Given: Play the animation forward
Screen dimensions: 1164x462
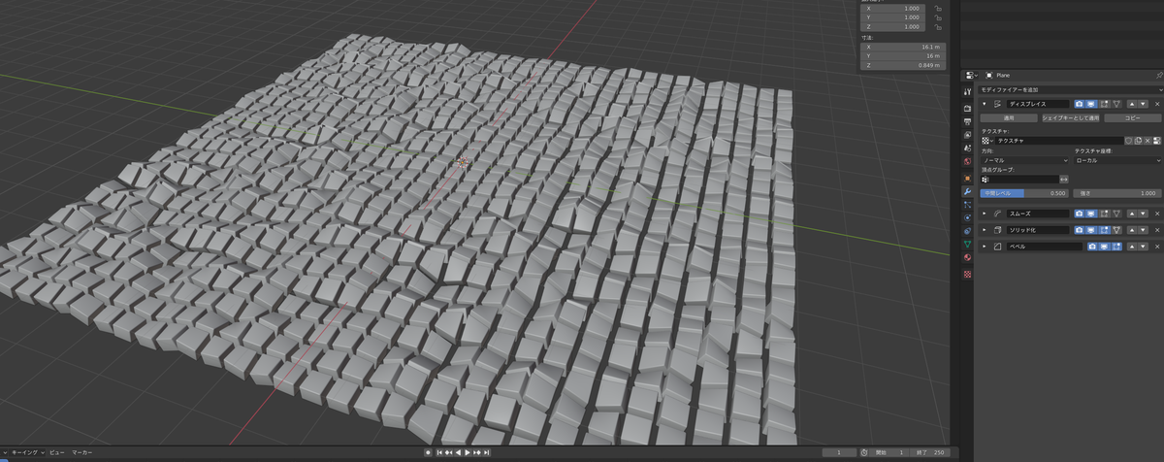Looking at the screenshot, I should [x=469, y=452].
